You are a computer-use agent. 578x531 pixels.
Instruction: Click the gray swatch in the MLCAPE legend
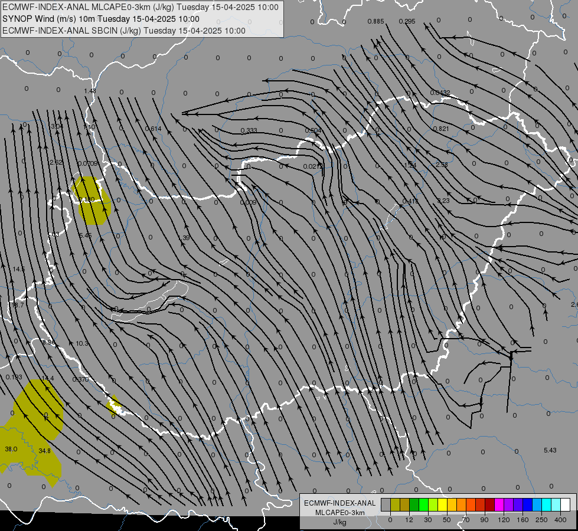point(386,505)
